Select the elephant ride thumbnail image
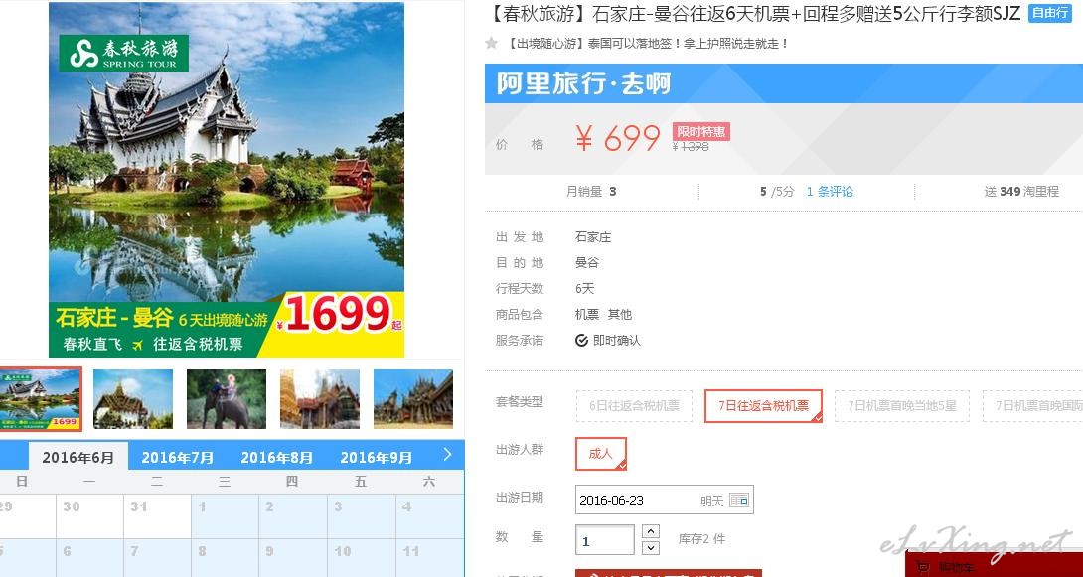1083x577 pixels. click(226, 399)
